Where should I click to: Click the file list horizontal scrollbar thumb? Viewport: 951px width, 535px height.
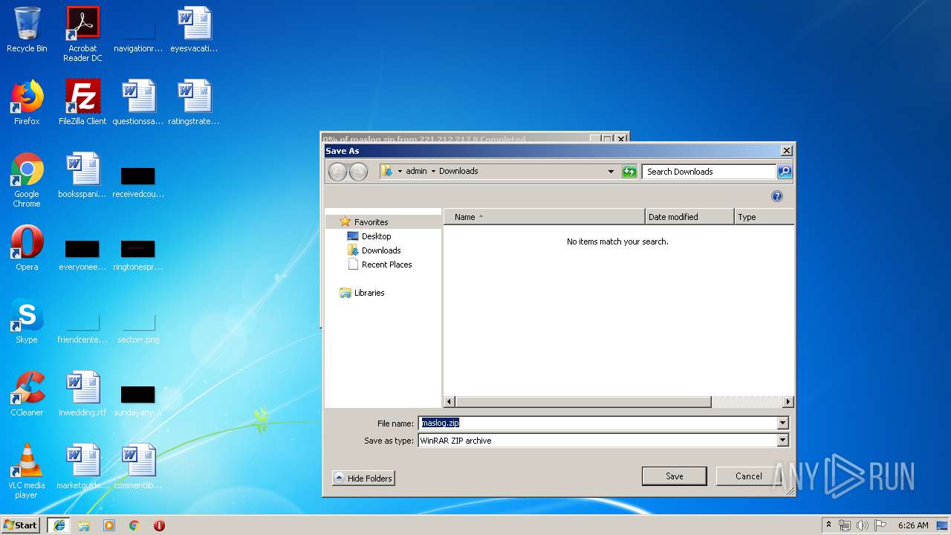point(583,402)
